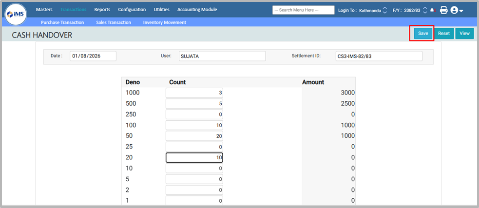479x208 pixels.
Task: Expand the Login To Kathmandu selector
Action: click(x=385, y=10)
